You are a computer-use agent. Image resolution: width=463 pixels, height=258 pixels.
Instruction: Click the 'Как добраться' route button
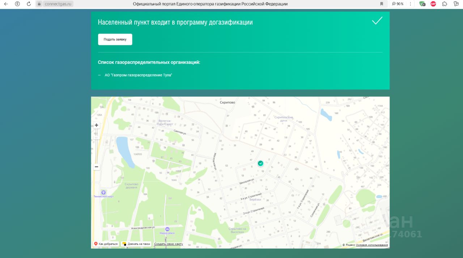pos(106,244)
